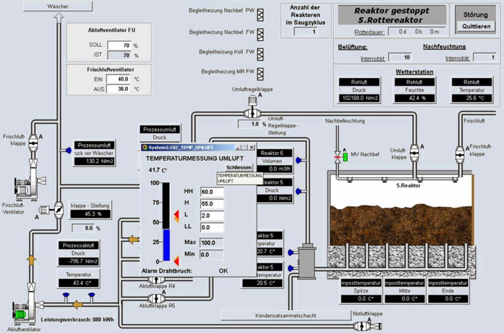Click the green MV Nachbef. valve indicator
504x333 pixels.
click(x=345, y=157)
